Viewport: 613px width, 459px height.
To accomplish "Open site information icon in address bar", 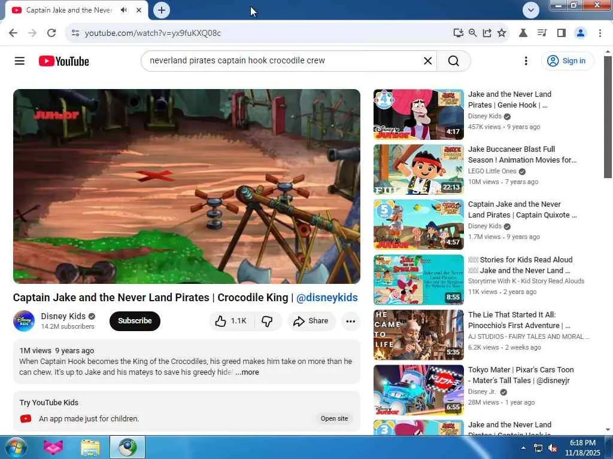I will 75,33.
